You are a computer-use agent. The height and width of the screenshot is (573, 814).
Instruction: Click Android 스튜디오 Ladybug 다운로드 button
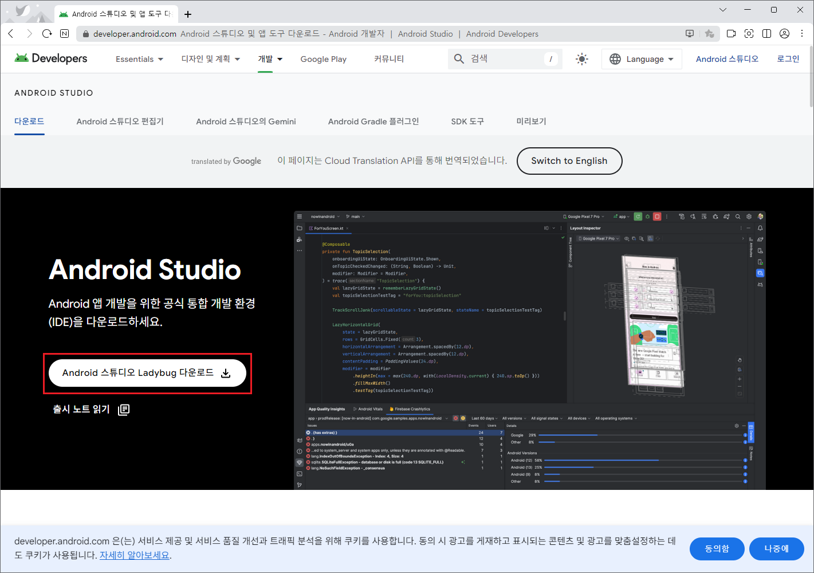pos(147,373)
